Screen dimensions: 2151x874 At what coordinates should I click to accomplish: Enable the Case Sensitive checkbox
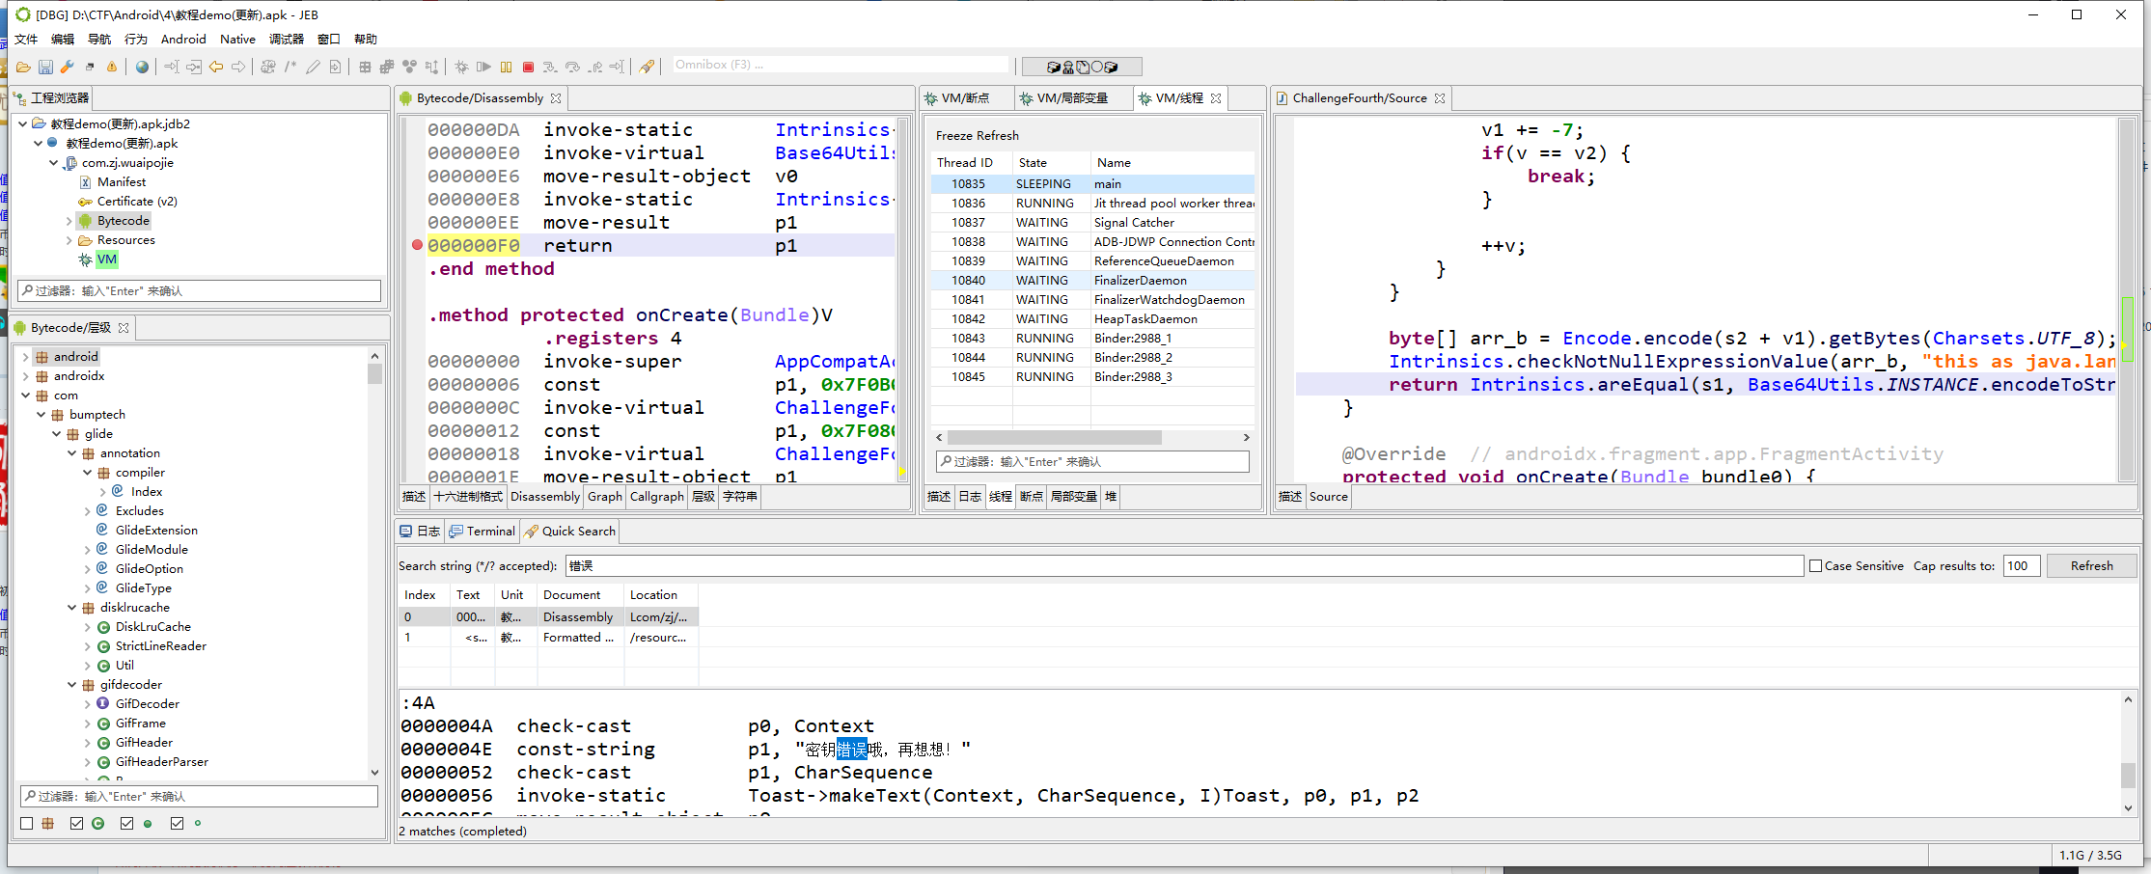1815,566
